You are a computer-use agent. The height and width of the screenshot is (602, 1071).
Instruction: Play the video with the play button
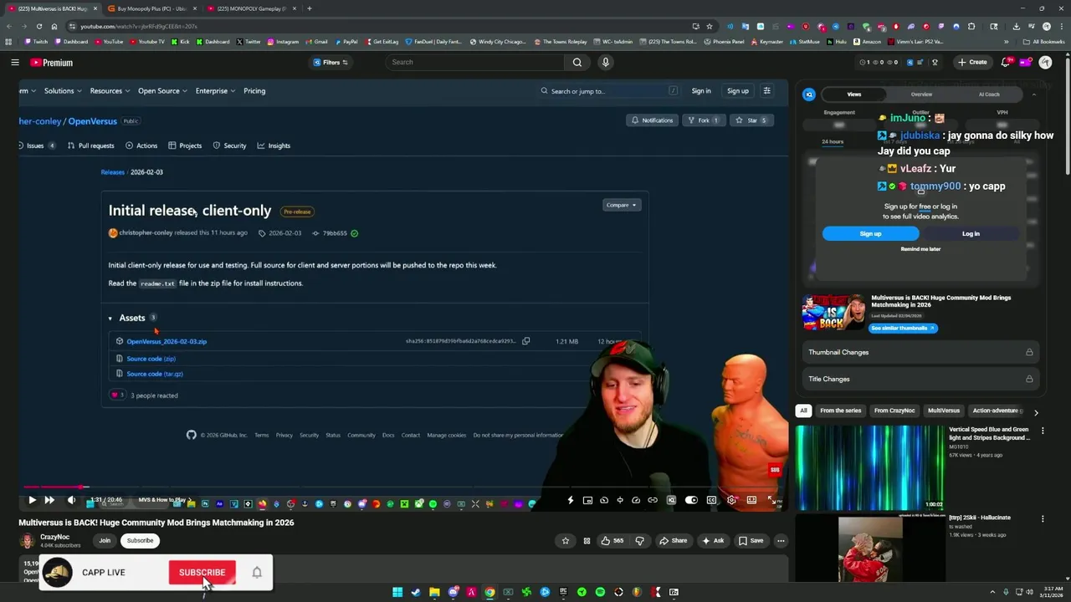[32, 500]
